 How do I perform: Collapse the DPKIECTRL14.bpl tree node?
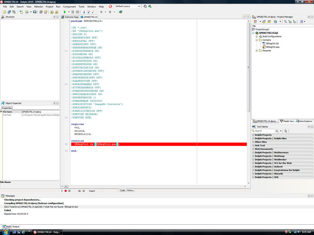click(x=253, y=33)
